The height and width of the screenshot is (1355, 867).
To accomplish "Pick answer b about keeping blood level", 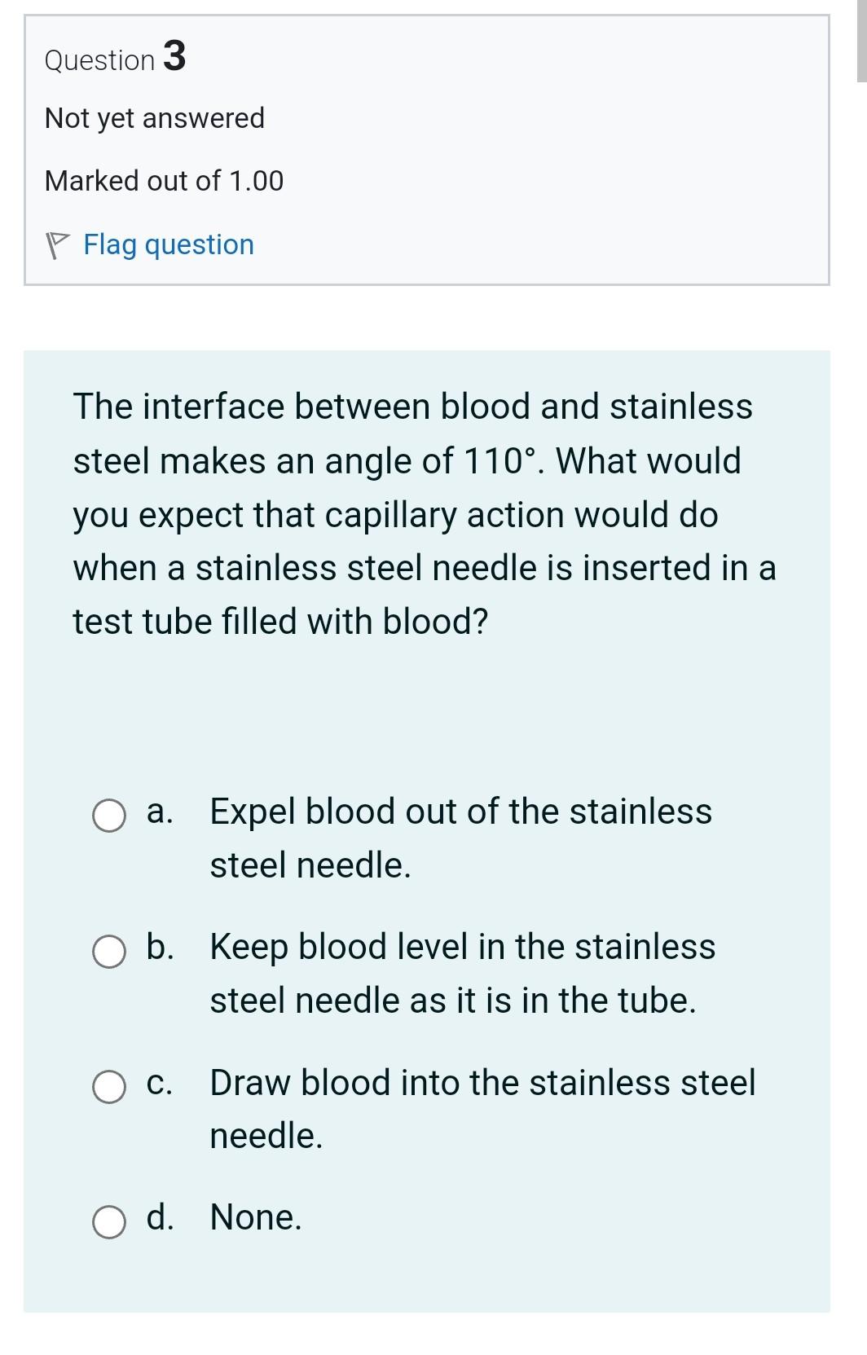I will 460,949.
